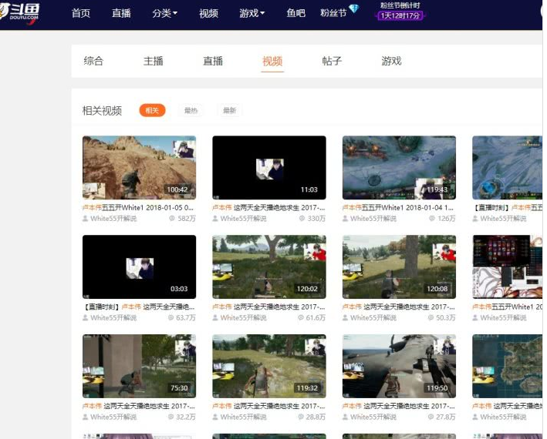
Task: Click the 相关视频 section heading
Action: [x=102, y=111]
